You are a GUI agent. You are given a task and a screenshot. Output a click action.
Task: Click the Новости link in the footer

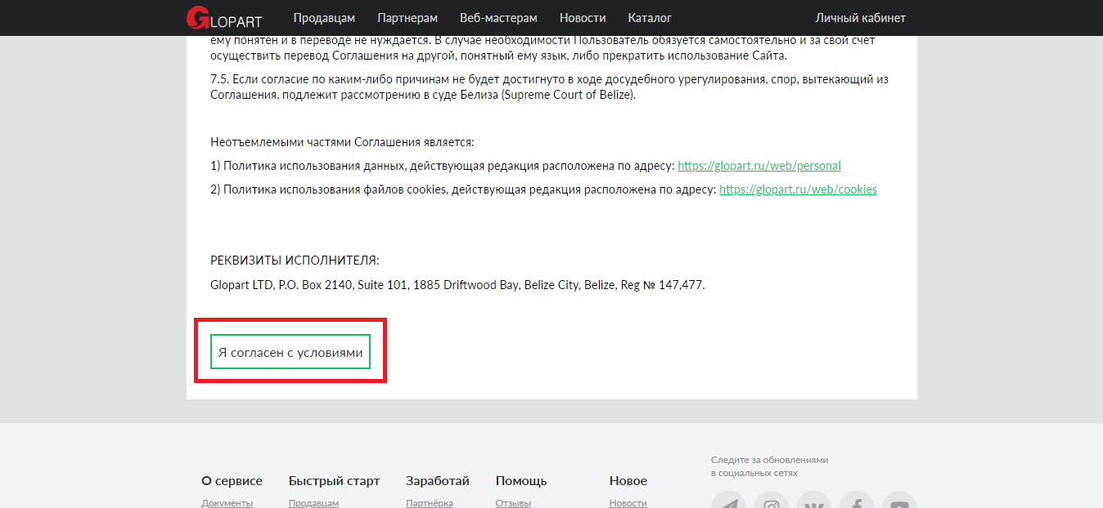point(628,503)
